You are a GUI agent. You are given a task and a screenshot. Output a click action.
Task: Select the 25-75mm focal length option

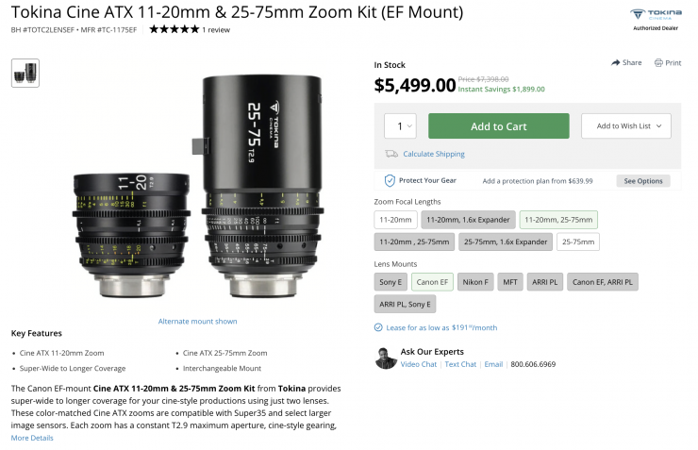(x=576, y=242)
